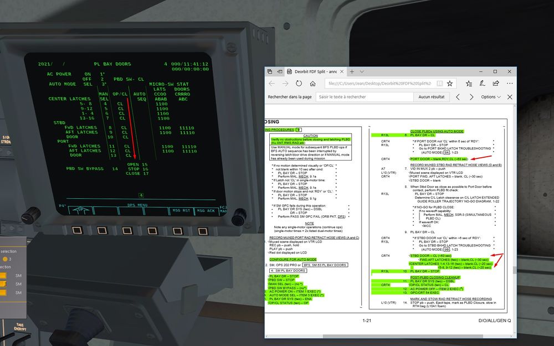The image size is (554, 346).
Task: Go forward with the browser forward arrow
Action: (x=285, y=84)
